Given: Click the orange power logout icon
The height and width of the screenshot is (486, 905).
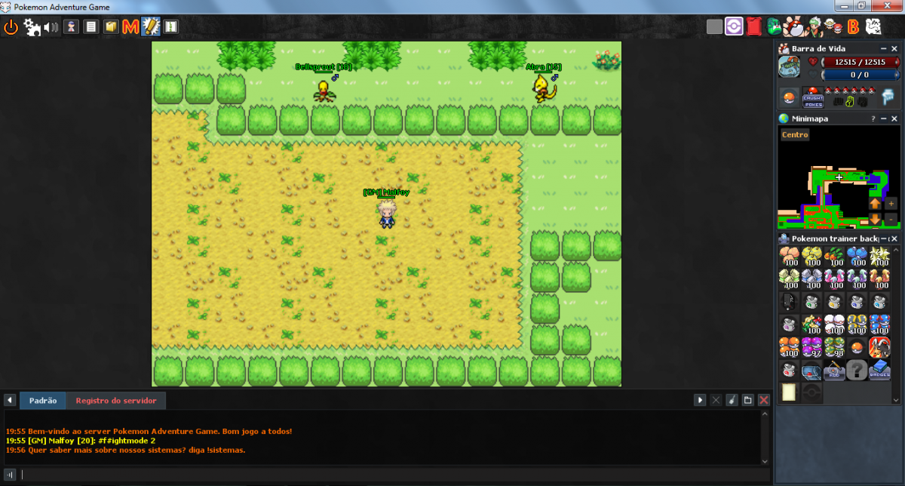Looking at the screenshot, I should point(11,28).
